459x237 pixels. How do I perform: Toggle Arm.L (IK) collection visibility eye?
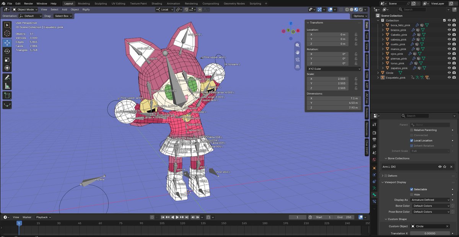click(440, 167)
